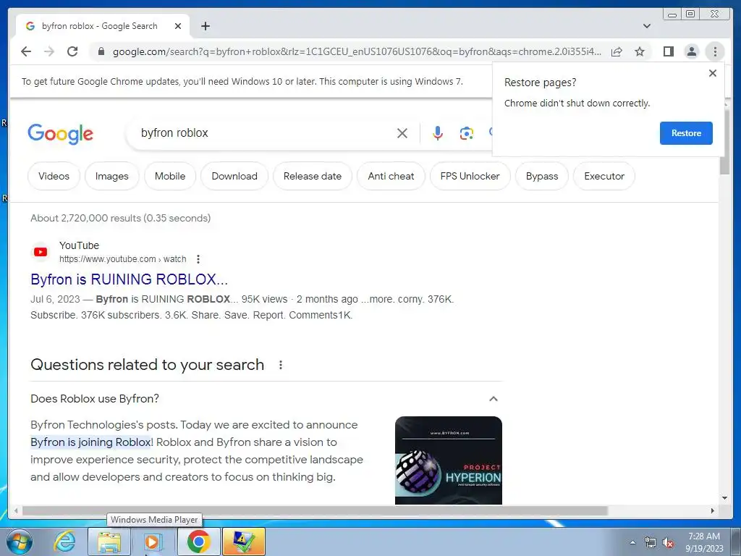Open options for Questions related to your search
The height and width of the screenshot is (556, 741).
(x=281, y=365)
